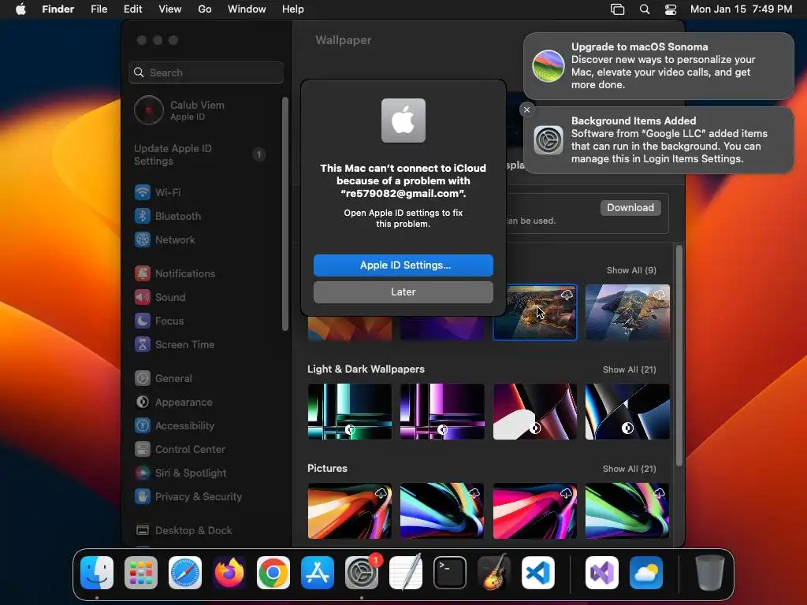The width and height of the screenshot is (807, 605).
Task: Open Screen Time hourglass icon
Action: [x=143, y=344]
